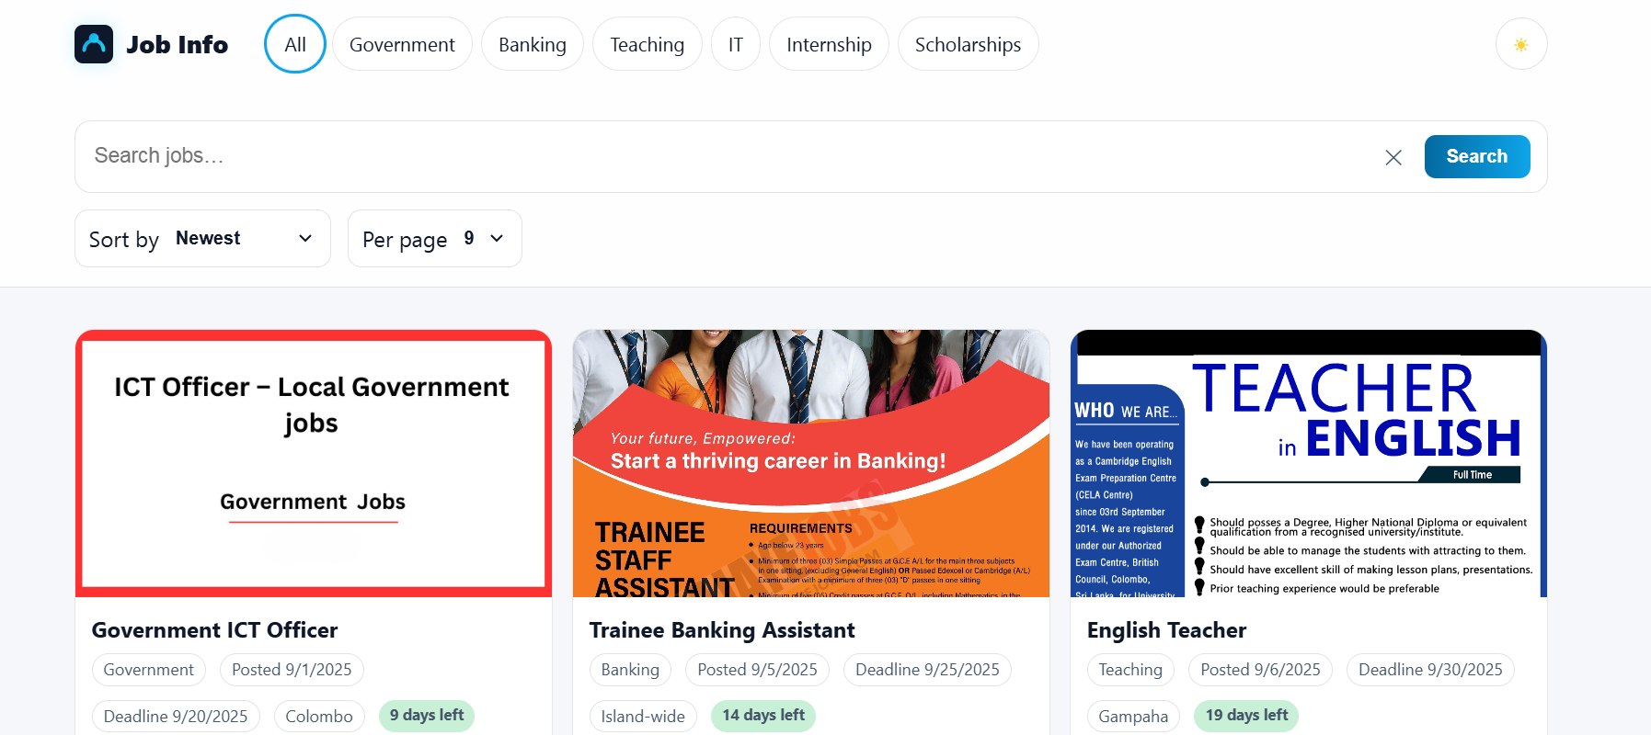Click the Colombo location tag

[319, 717]
